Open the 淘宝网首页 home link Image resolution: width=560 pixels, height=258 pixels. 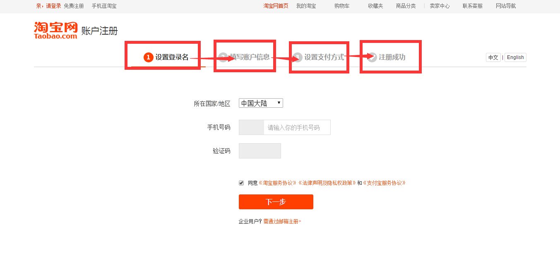[276, 6]
